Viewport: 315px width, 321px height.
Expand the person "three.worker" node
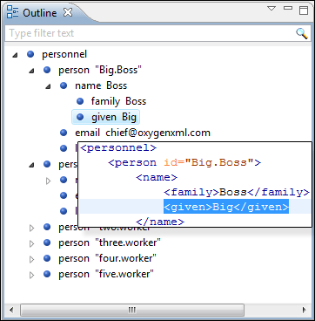(32, 243)
